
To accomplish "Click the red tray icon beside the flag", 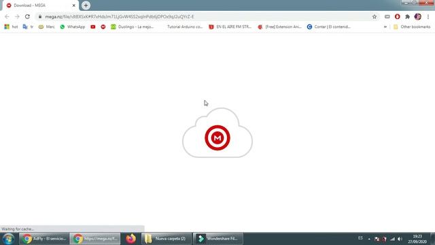I will coord(384,239).
